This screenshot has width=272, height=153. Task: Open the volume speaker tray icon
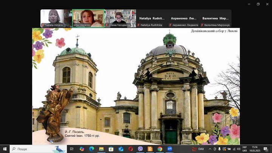(239, 149)
